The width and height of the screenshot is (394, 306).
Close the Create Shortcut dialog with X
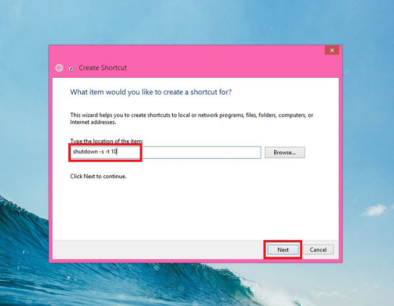tap(331, 50)
